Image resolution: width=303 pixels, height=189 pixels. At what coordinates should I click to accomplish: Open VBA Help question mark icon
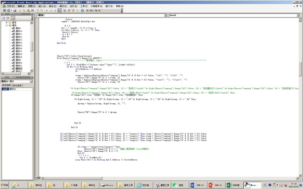[82, 10]
